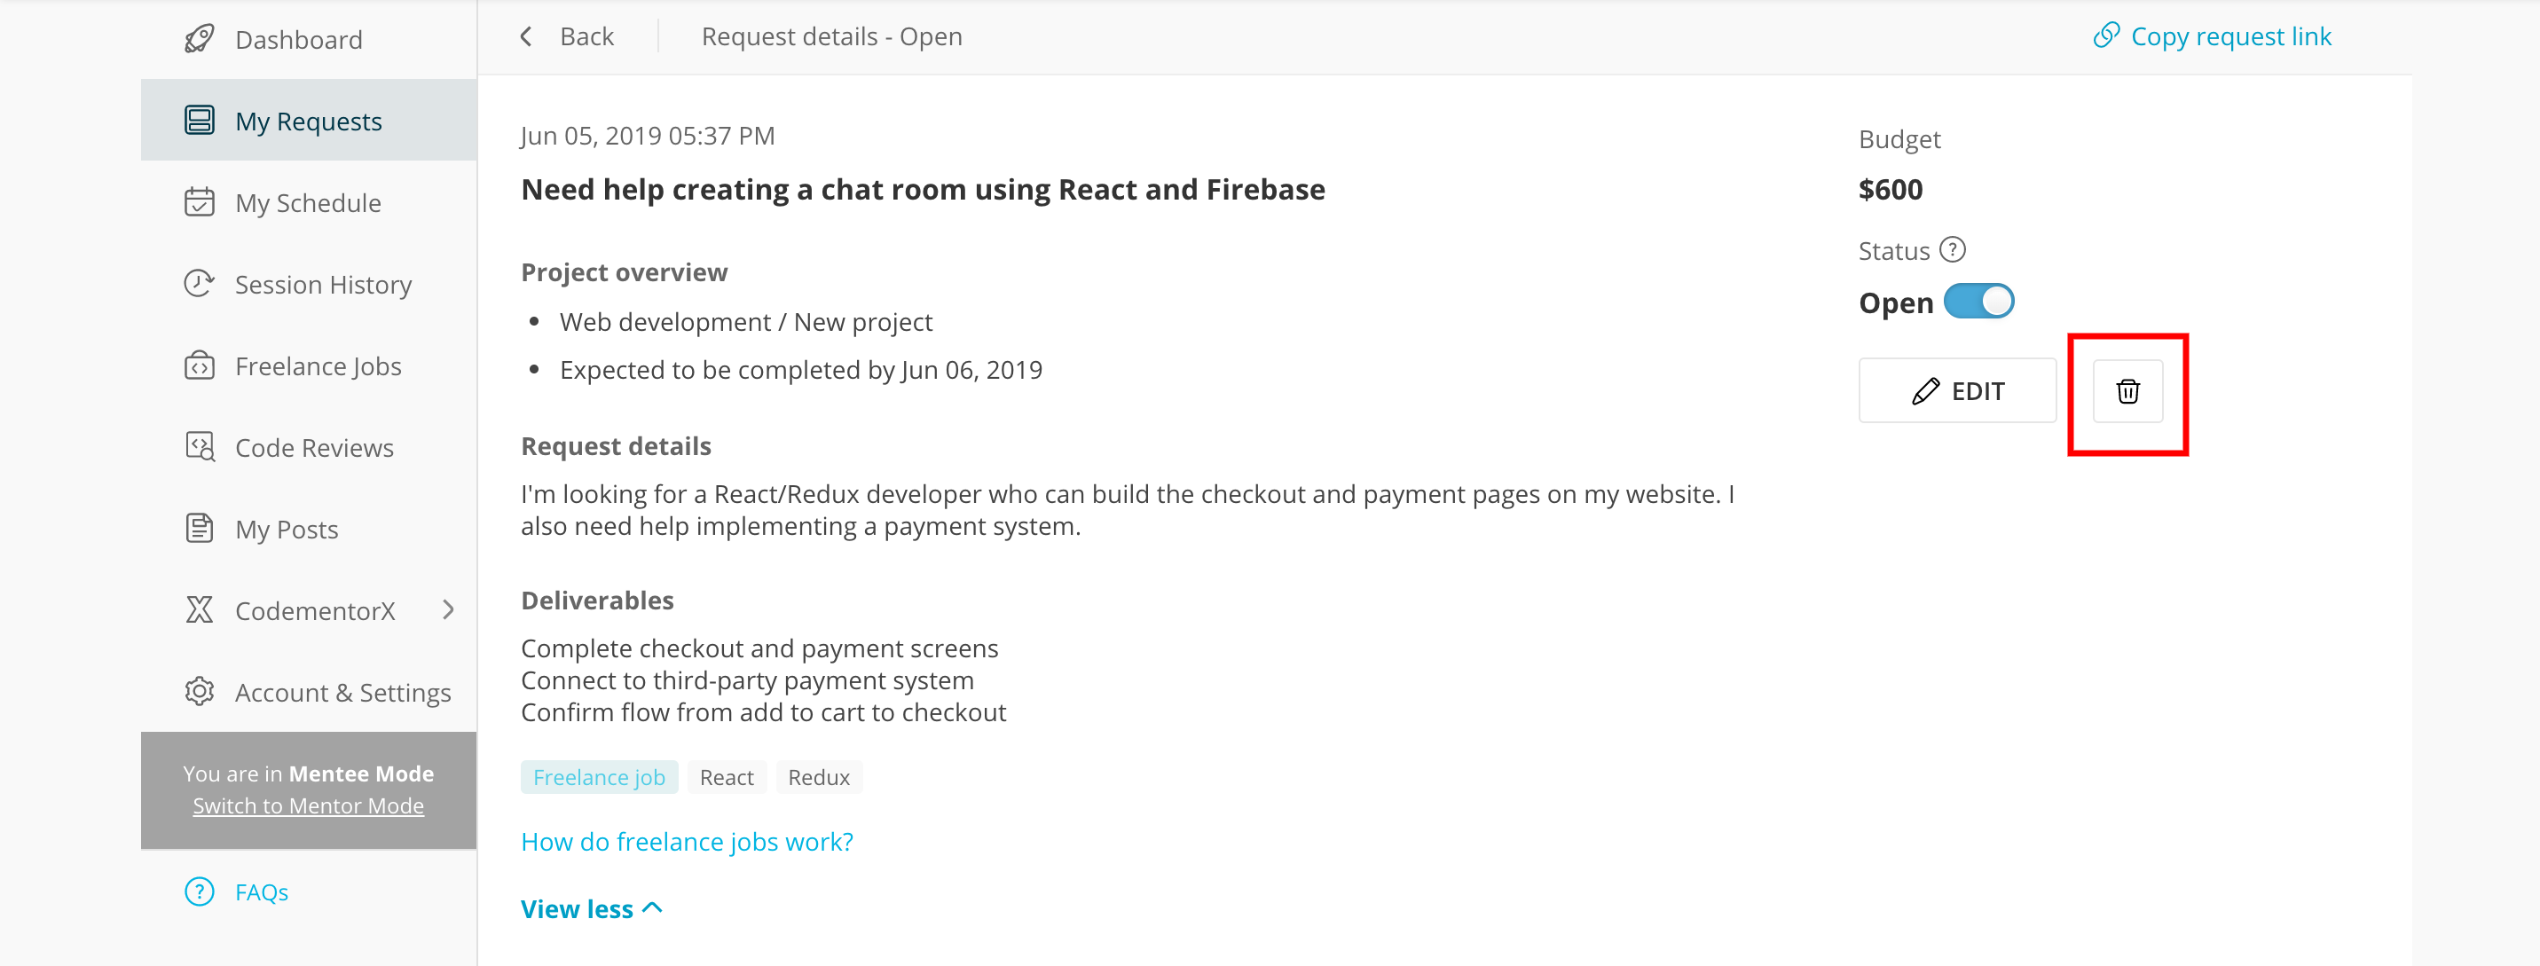The width and height of the screenshot is (2540, 966).
Task: Click the Freelance job tag
Action: tap(600, 778)
